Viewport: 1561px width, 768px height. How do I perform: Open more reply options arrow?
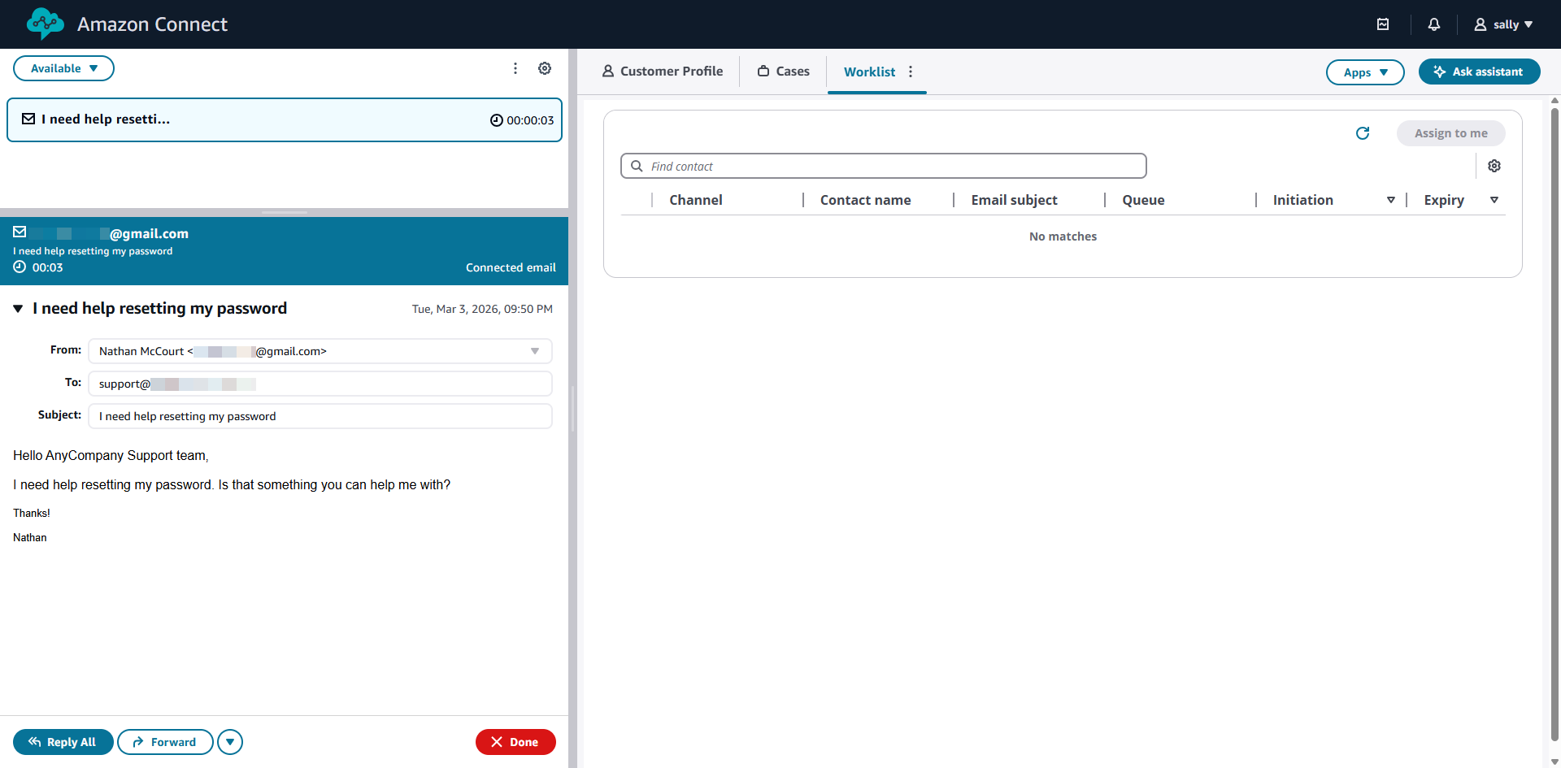click(x=230, y=742)
